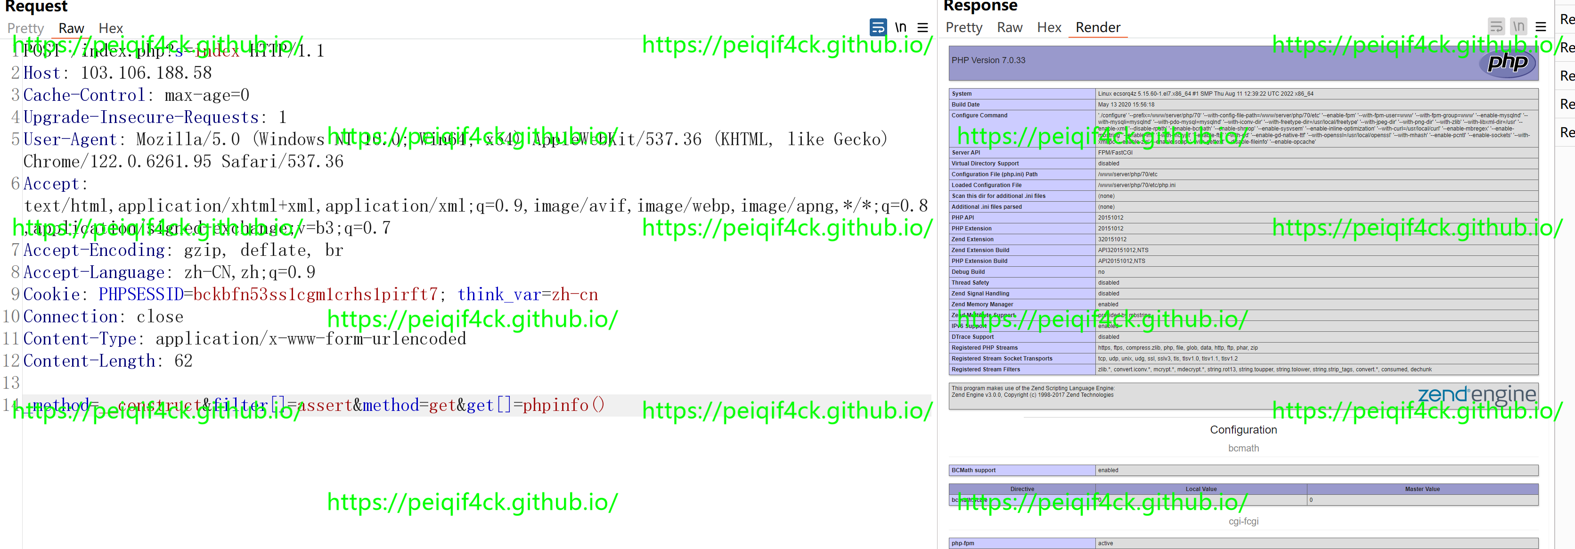Click Loaded Configuration File php.ini path value
Screen dimensions: 1575x549
pyautogui.click(x=1136, y=185)
